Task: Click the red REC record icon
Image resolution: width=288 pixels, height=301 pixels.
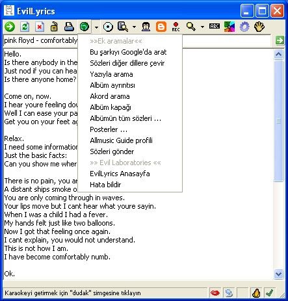Action: point(176,27)
